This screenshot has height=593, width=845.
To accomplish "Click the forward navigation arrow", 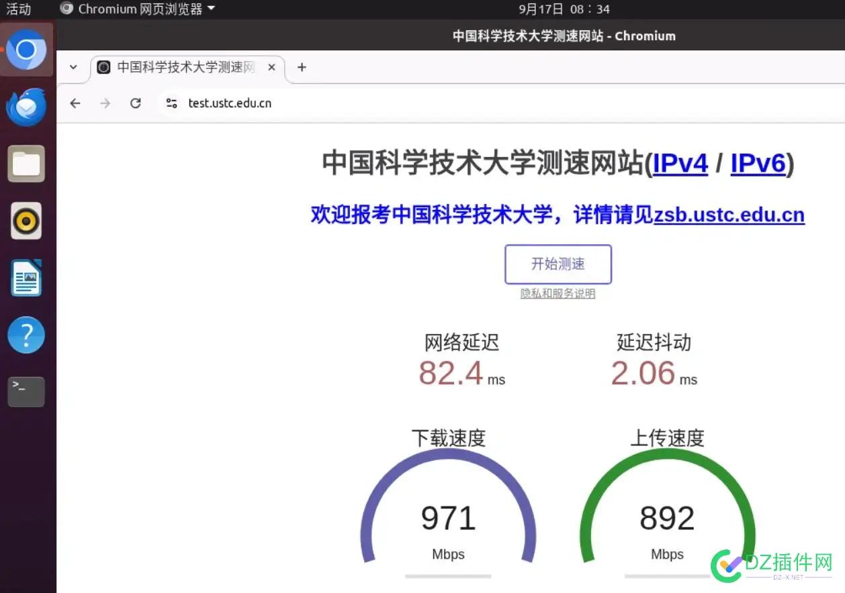I will [x=105, y=103].
